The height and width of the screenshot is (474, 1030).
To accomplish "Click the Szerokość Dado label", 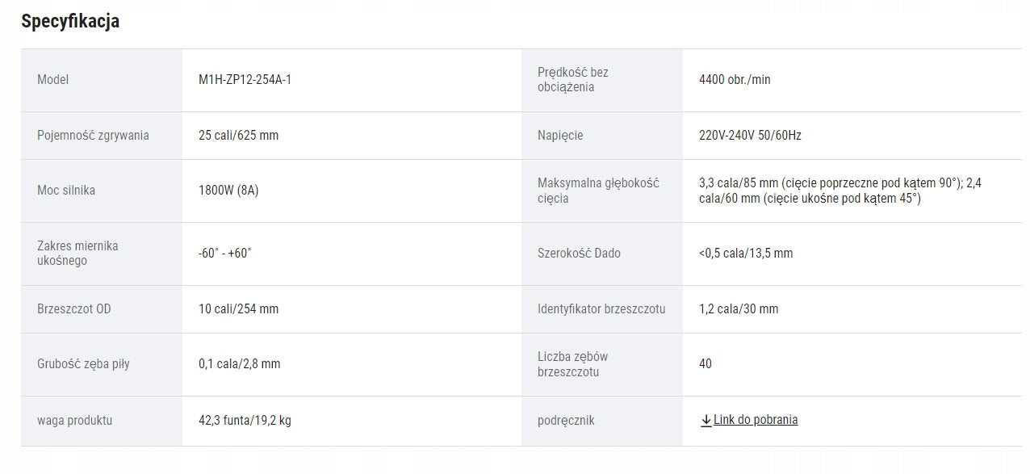I will [x=579, y=254].
